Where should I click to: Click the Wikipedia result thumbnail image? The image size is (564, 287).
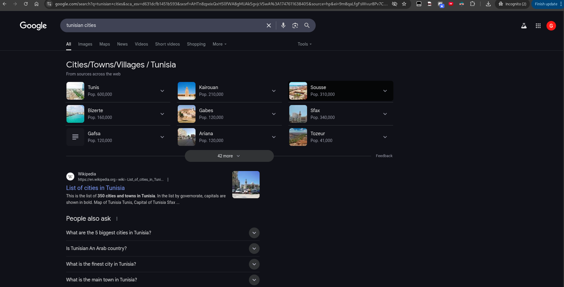coord(246,185)
